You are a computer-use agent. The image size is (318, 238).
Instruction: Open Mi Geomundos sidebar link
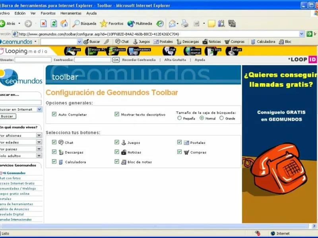(x=14, y=173)
